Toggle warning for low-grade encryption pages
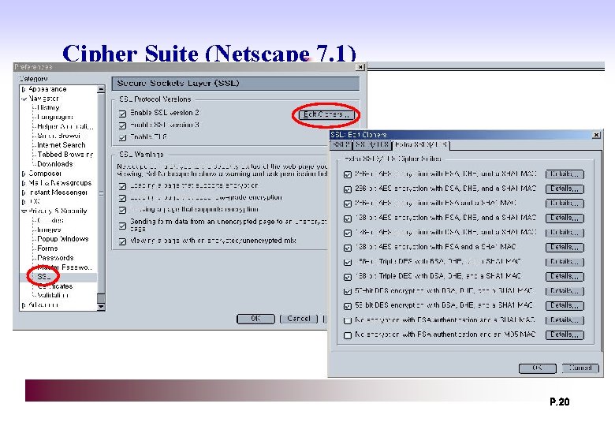The width and height of the screenshot is (615, 426). (123, 198)
